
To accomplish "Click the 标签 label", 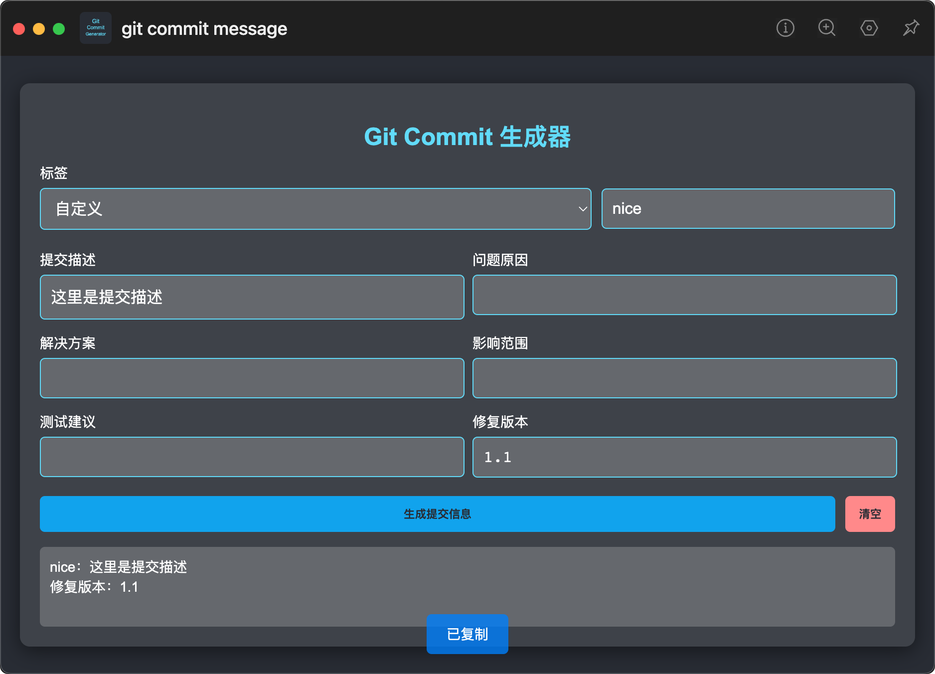I will pos(54,173).
